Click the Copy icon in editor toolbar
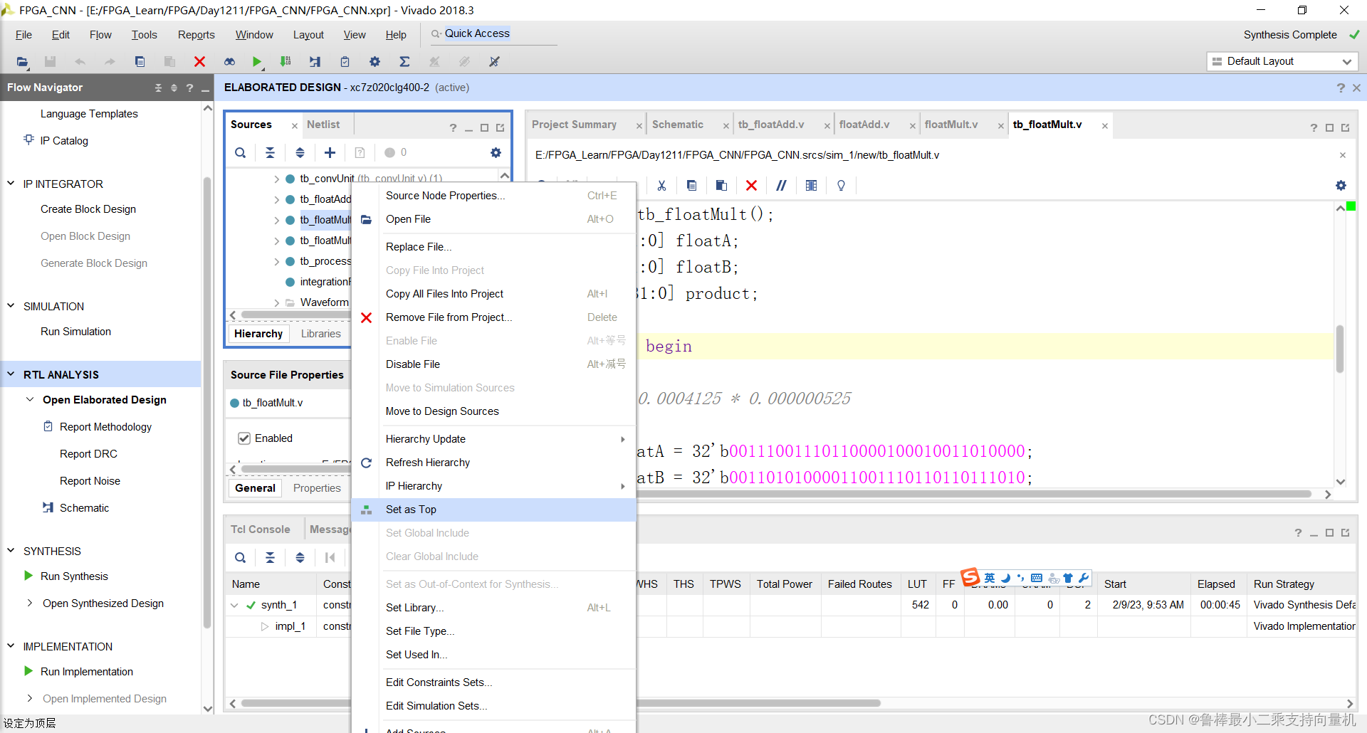1367x733 pixels. [691, 186]
